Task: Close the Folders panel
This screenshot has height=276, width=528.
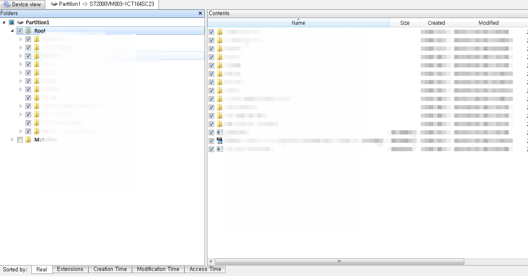Action: point(200,13)
